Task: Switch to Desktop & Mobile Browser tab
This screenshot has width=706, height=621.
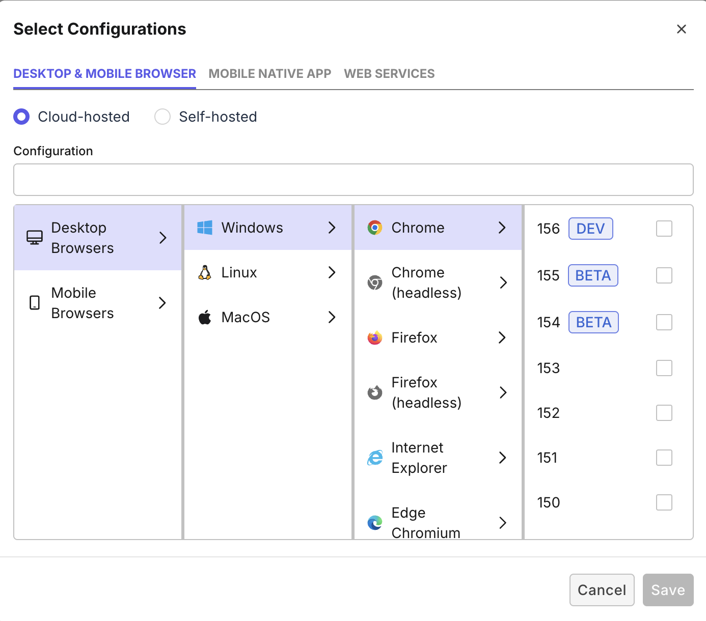Action: pos(104,74)
